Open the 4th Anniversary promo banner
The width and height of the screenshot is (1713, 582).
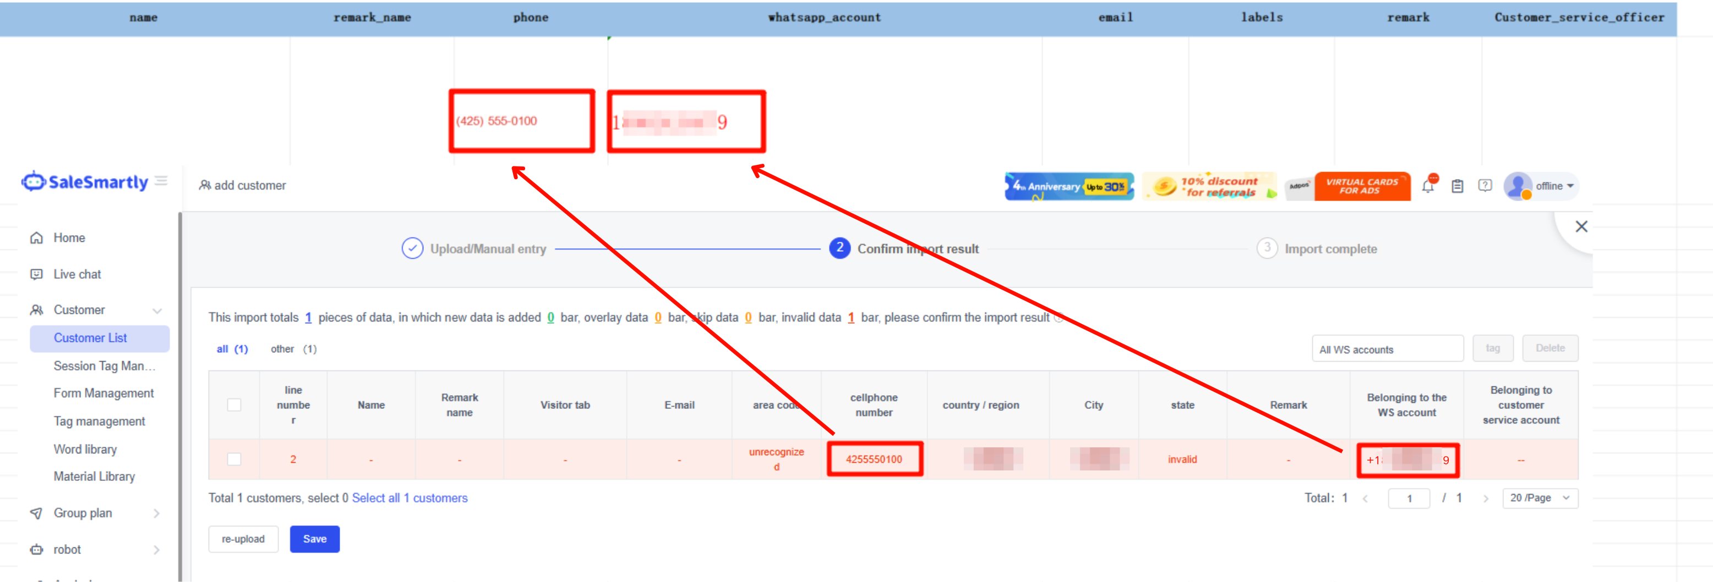click(x=1068, y=186)
